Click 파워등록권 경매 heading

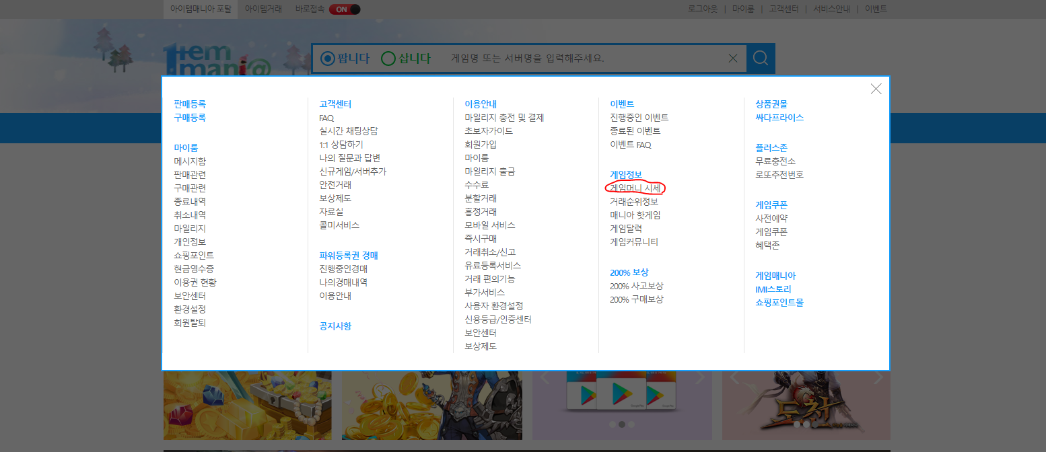click(349, 256)
